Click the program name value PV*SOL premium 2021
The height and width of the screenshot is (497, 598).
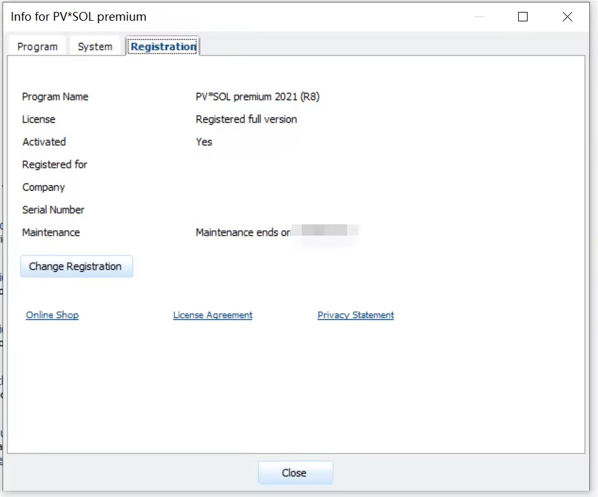coord(257,96)
